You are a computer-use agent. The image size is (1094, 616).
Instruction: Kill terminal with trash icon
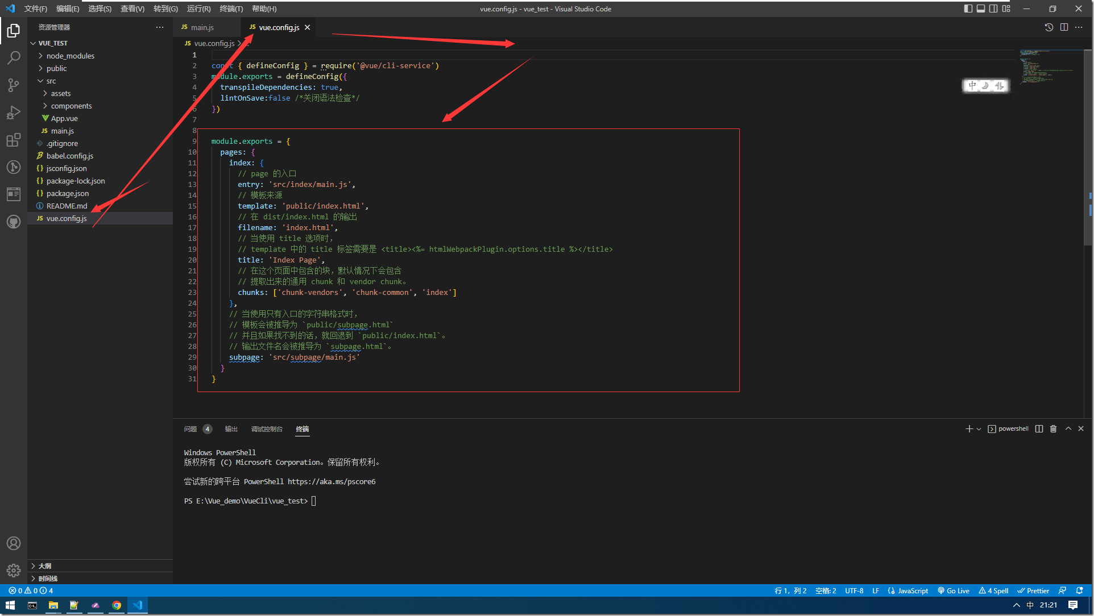tap(1053, 429)
